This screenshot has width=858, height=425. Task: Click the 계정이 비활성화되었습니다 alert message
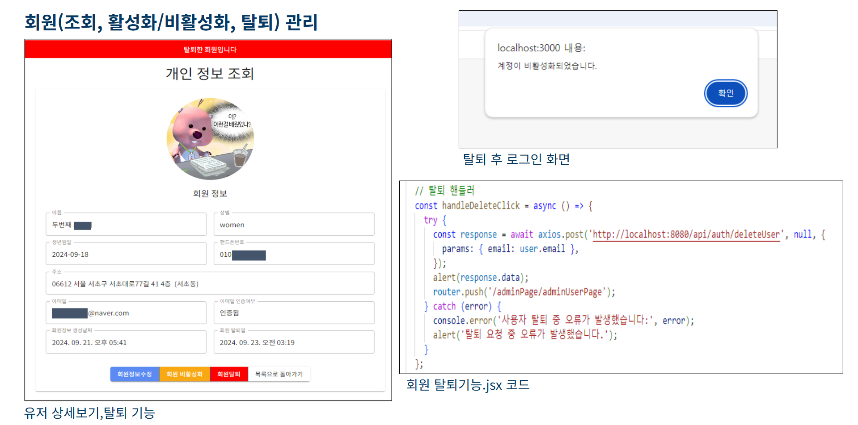tap(547, 66)
